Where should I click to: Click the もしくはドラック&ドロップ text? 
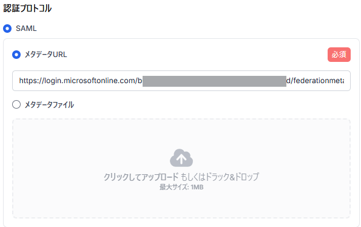220,177
